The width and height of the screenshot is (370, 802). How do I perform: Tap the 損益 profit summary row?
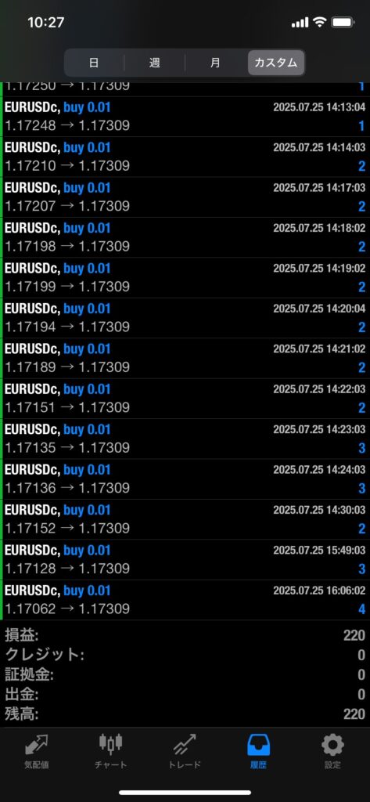[185, 635]
